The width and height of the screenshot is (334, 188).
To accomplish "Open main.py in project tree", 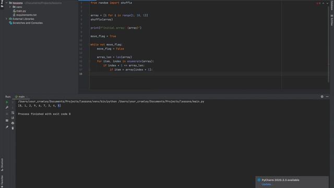I will tap(21, 11).
